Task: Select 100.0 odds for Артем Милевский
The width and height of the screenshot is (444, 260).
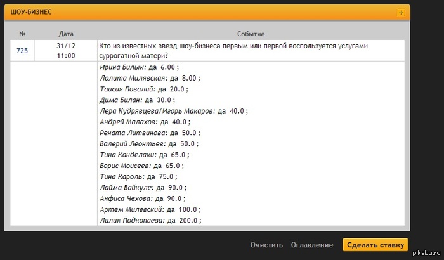Action: click(x=188, y=210)
